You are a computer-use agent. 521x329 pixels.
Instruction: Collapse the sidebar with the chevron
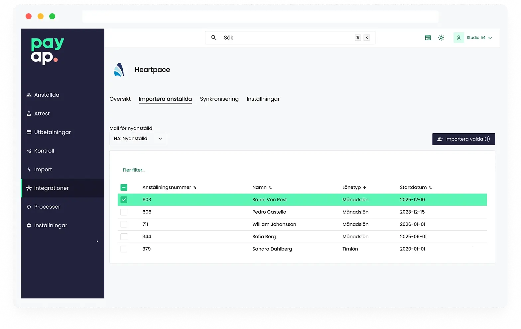[x=97, y=241]
